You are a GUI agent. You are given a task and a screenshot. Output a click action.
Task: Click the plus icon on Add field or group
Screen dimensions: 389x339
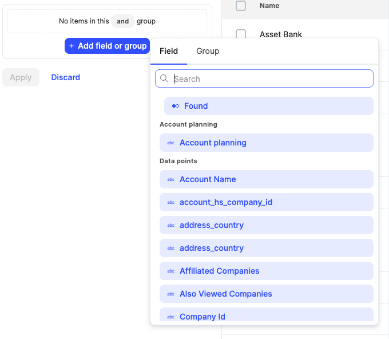(72, 46)
